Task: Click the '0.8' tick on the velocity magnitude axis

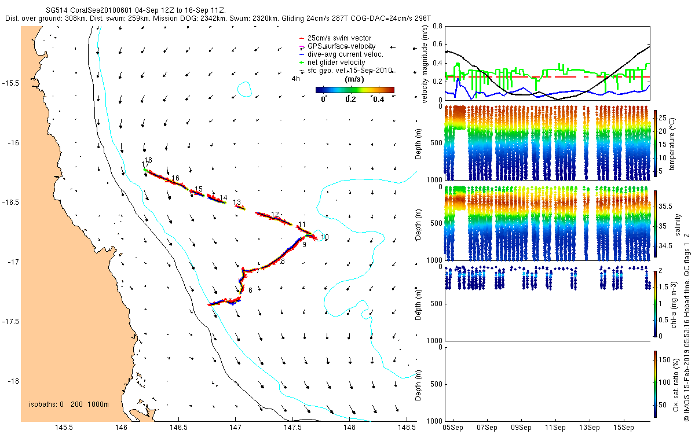Action: [437, 26]
